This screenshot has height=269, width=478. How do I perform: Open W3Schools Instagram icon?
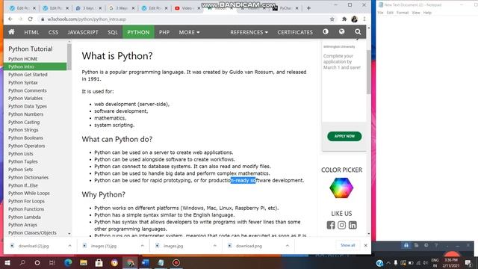(342, 225)
